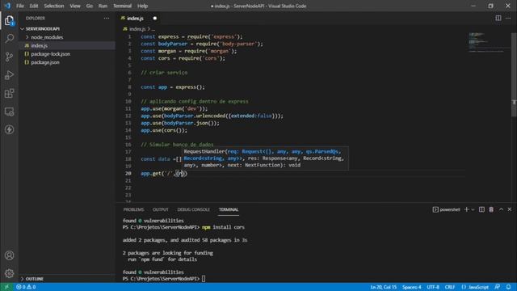Open Manage gear icon

(x=9, y=273)
